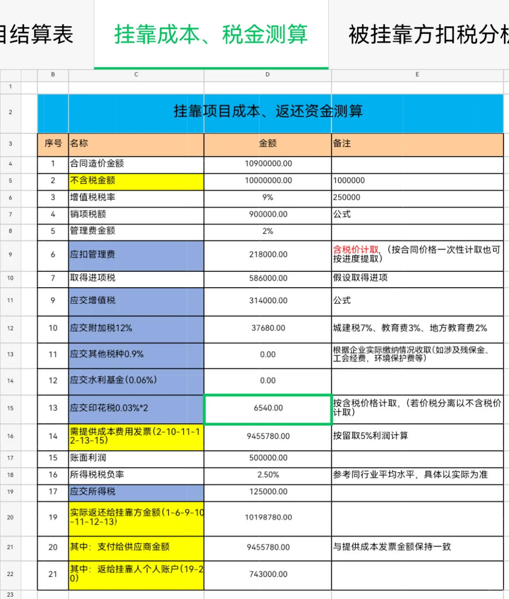Select the 含税价计取 note cell
Image resolution: width=509 pixels, height=599 pixels.
coord(417,255)
